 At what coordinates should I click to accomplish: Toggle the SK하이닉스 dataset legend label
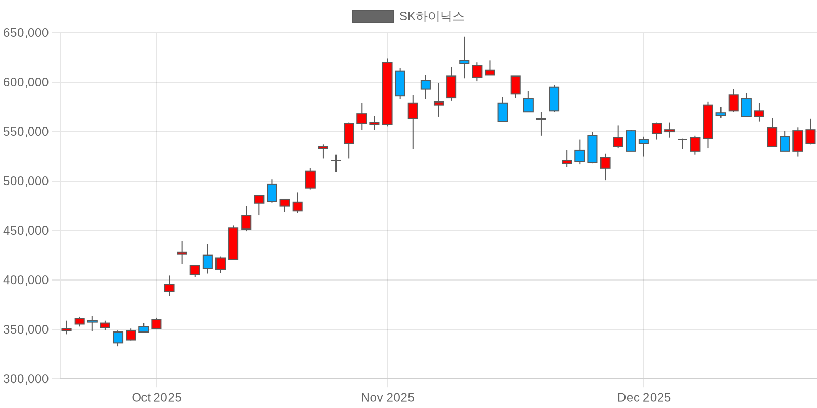431,16
